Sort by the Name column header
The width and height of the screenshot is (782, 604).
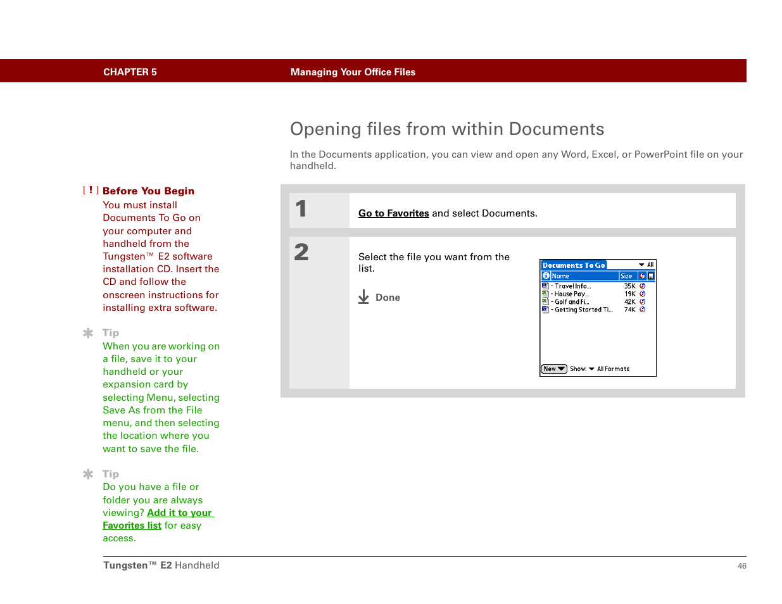pos(584,276)
